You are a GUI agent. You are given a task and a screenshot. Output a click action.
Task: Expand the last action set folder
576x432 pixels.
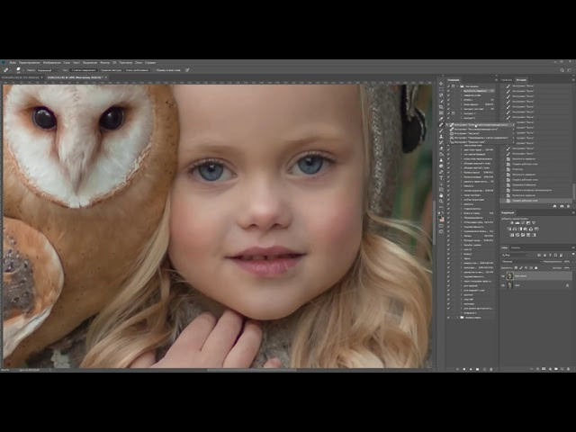pos(457,318)
